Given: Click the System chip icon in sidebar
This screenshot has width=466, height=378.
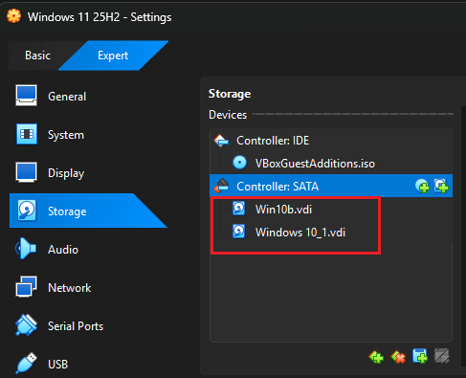Looking at the screenshot, I should 27,134.
